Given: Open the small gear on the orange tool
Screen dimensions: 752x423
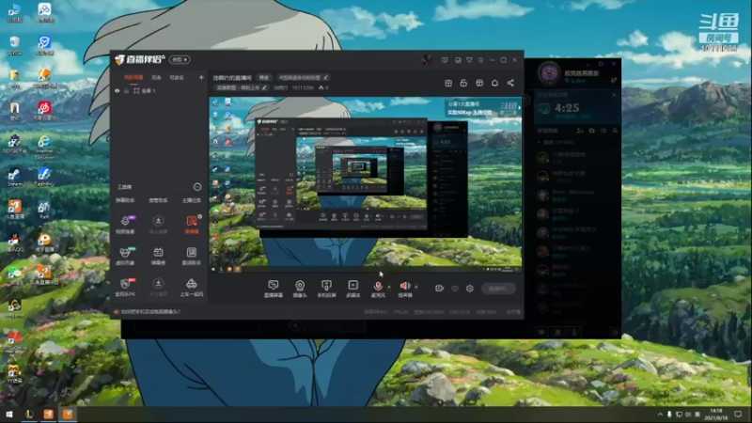Looking at the screenshot, I should [x=200, y=217].
